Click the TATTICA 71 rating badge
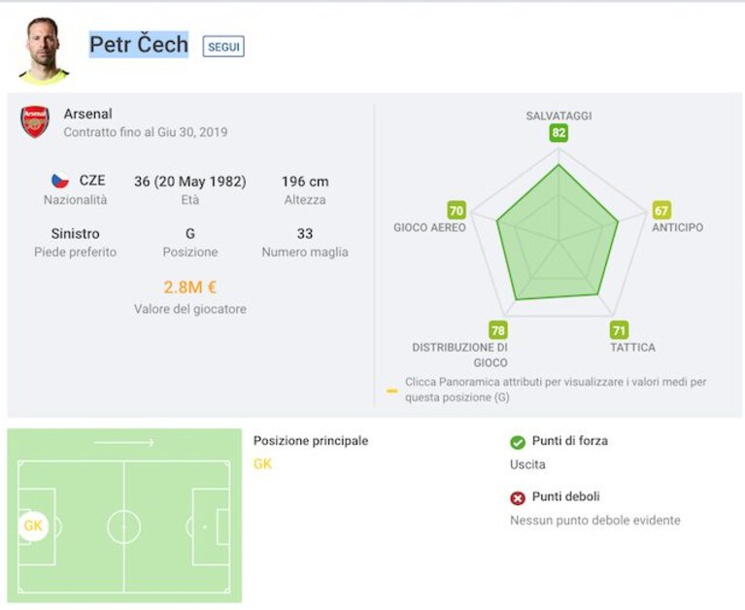 pos(619,330)
